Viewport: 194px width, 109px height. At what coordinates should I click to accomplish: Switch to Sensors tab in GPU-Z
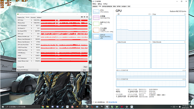(27, 17)
